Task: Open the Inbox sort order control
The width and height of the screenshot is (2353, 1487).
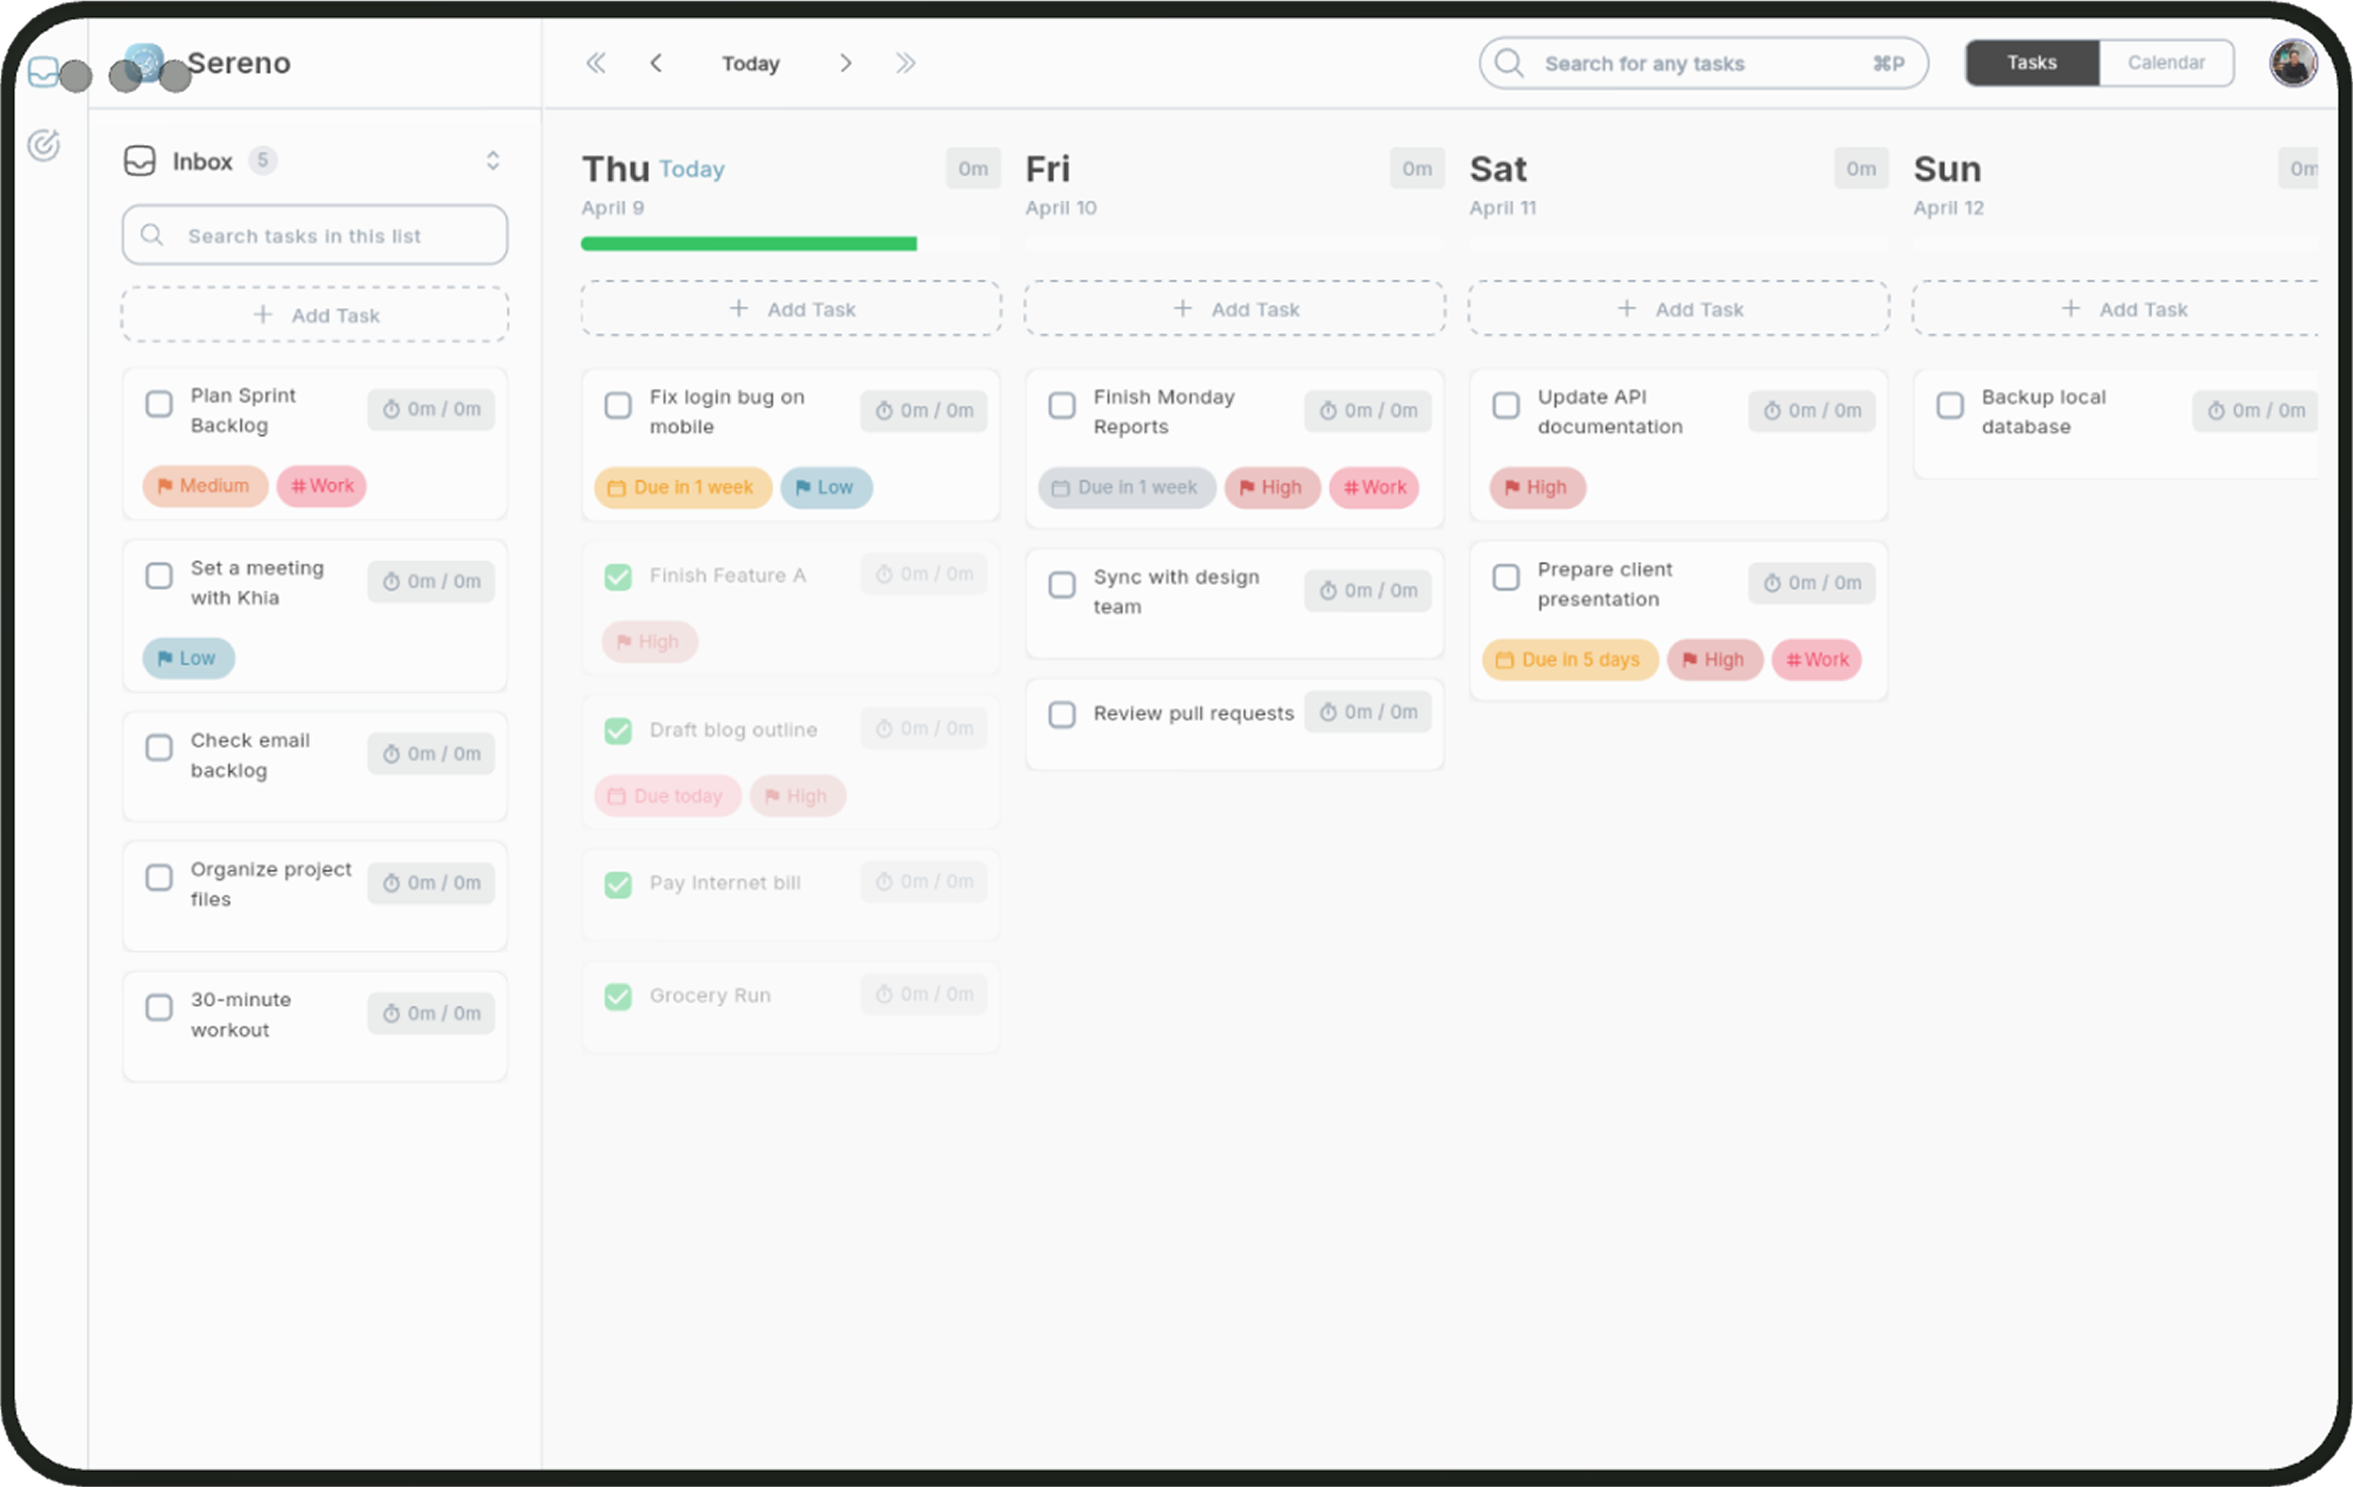Action: [494, 160]
